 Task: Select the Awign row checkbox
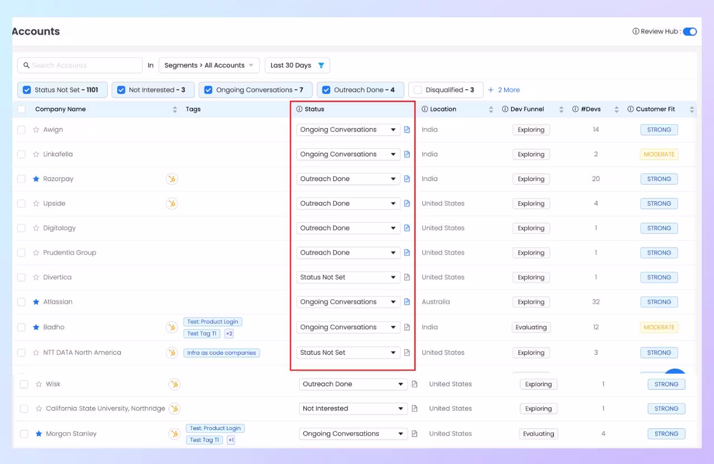click(21, 130)
